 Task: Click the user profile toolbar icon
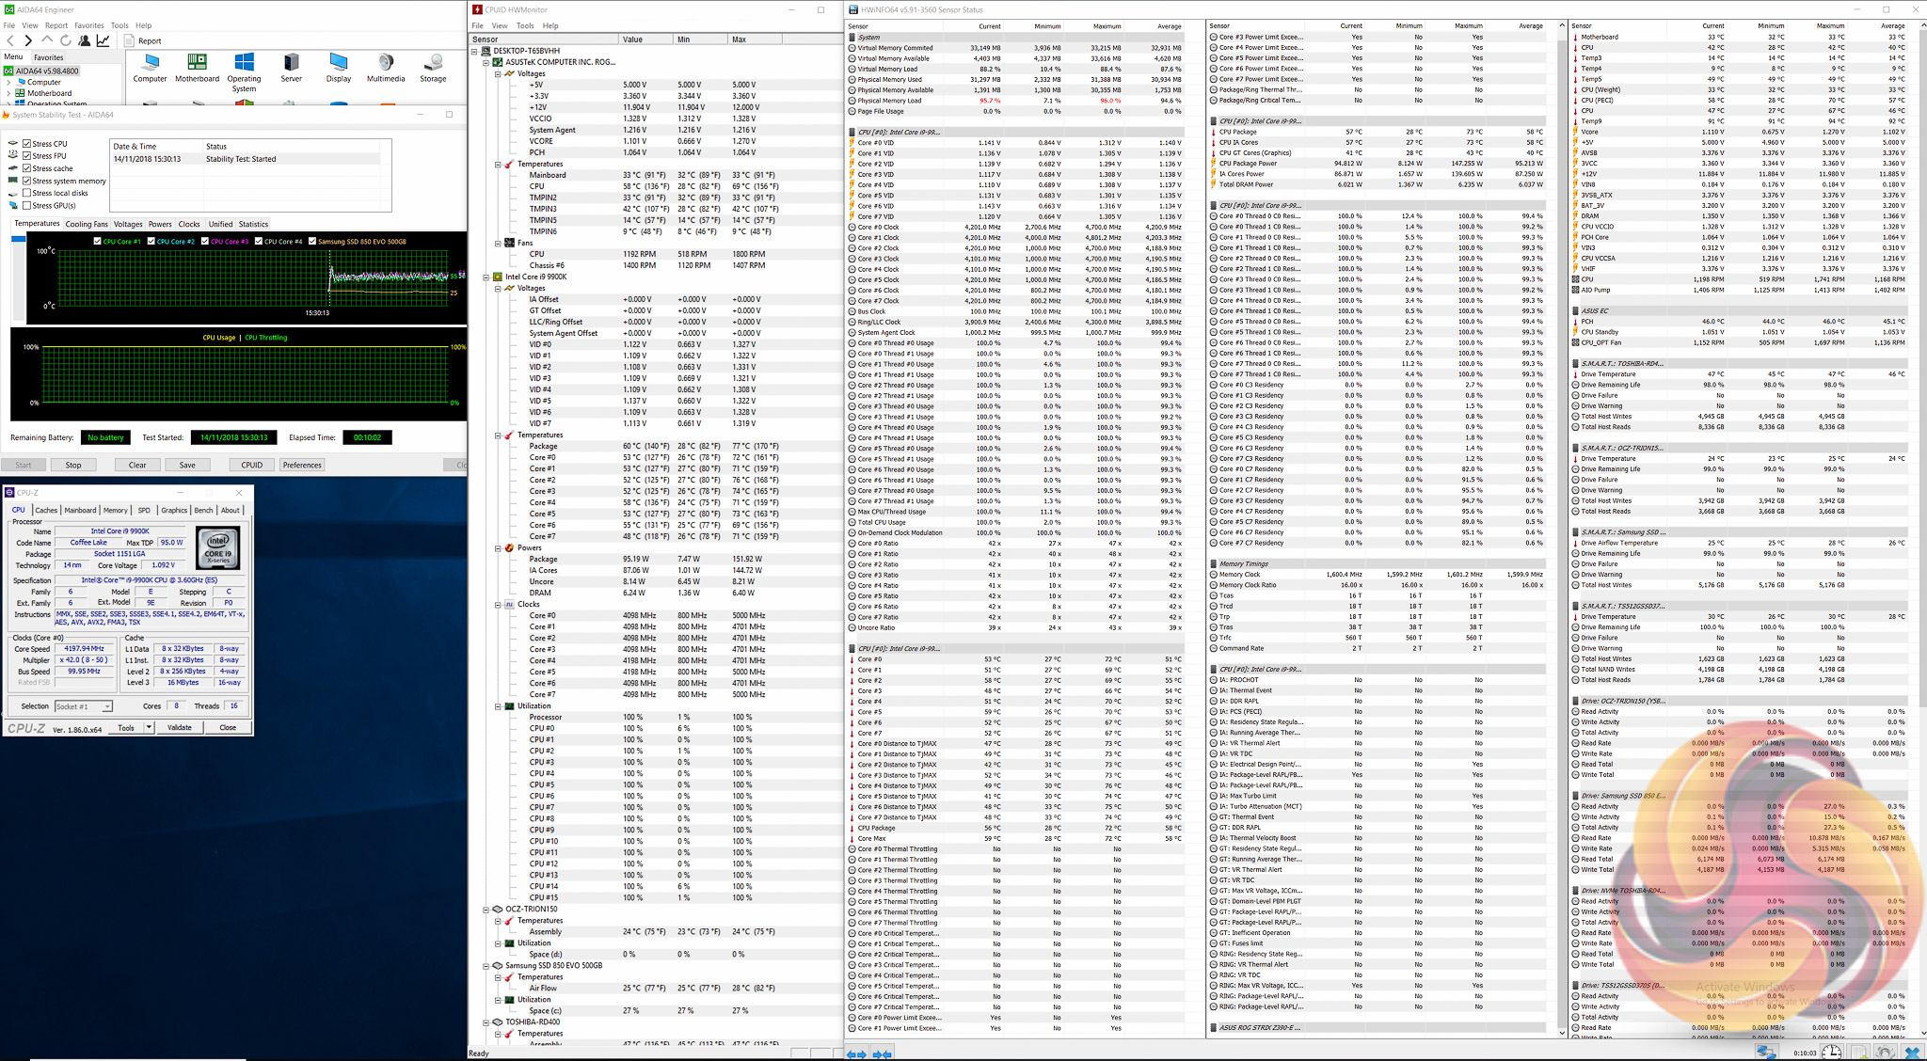pyautogui.click(x=85, y=40)
